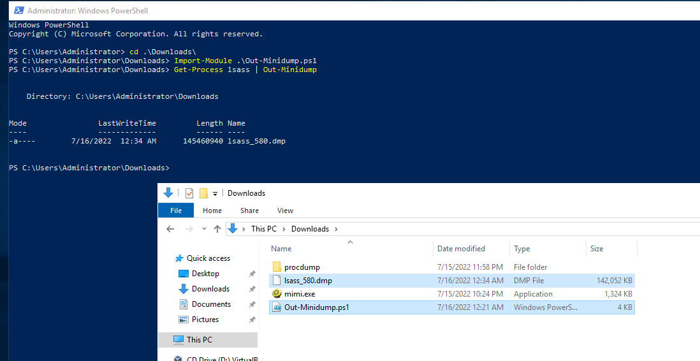700x361 pixels.
Task: Click the Pictures icon in sidebar
Action: 184,320
